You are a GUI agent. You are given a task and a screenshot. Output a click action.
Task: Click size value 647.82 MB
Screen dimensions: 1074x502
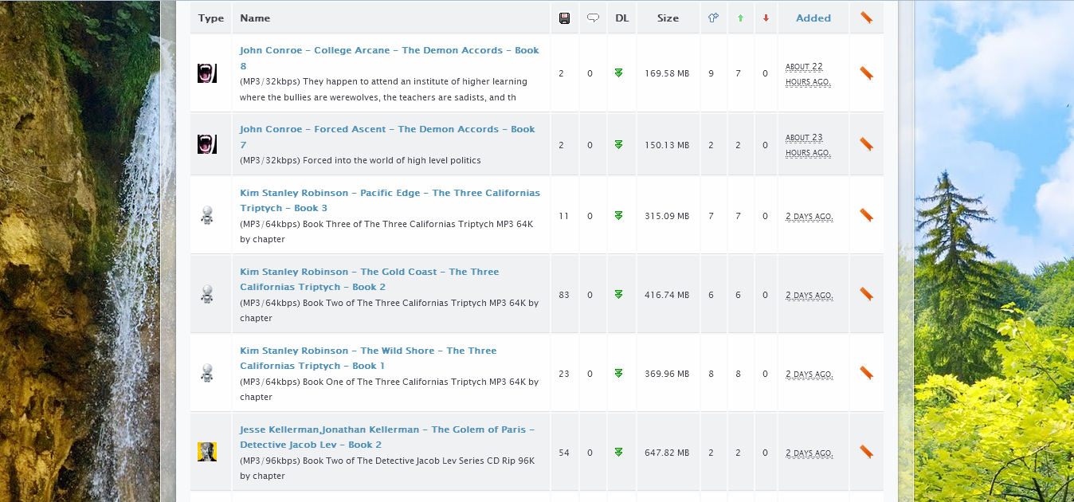click(667, 452)
